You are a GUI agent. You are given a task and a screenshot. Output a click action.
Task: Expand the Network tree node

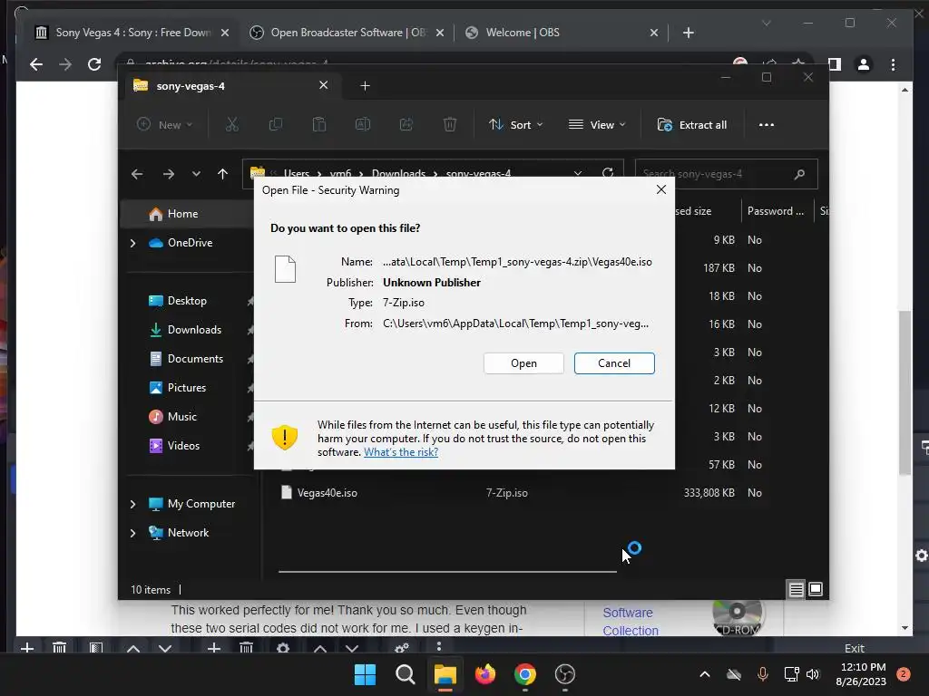[132, 533]
